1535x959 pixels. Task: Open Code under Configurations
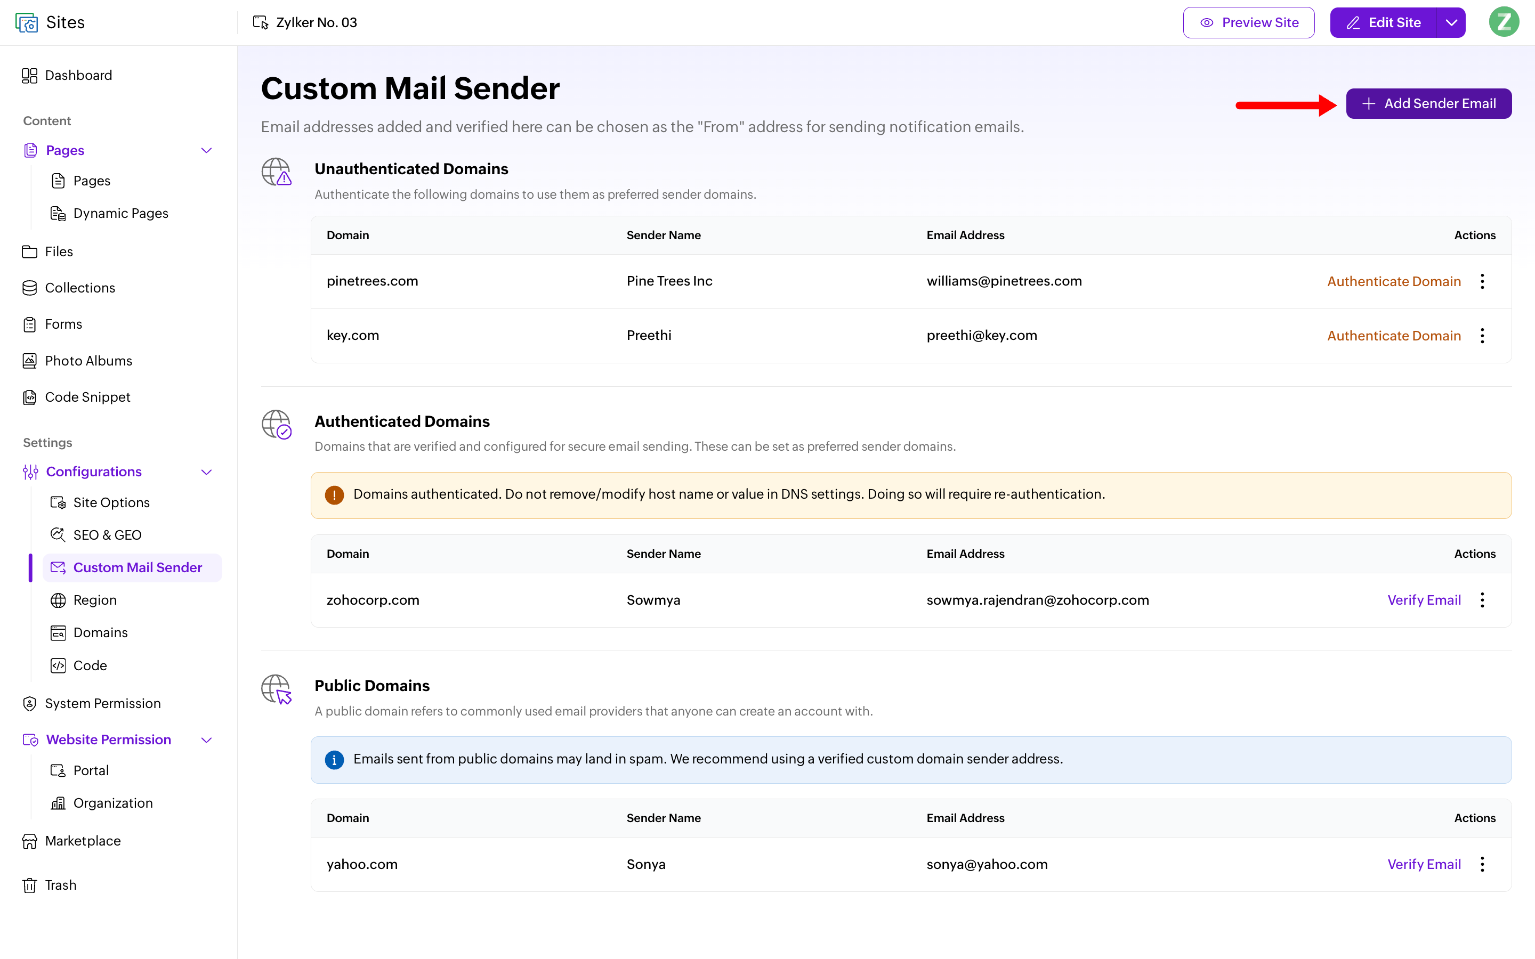[90, 665]
